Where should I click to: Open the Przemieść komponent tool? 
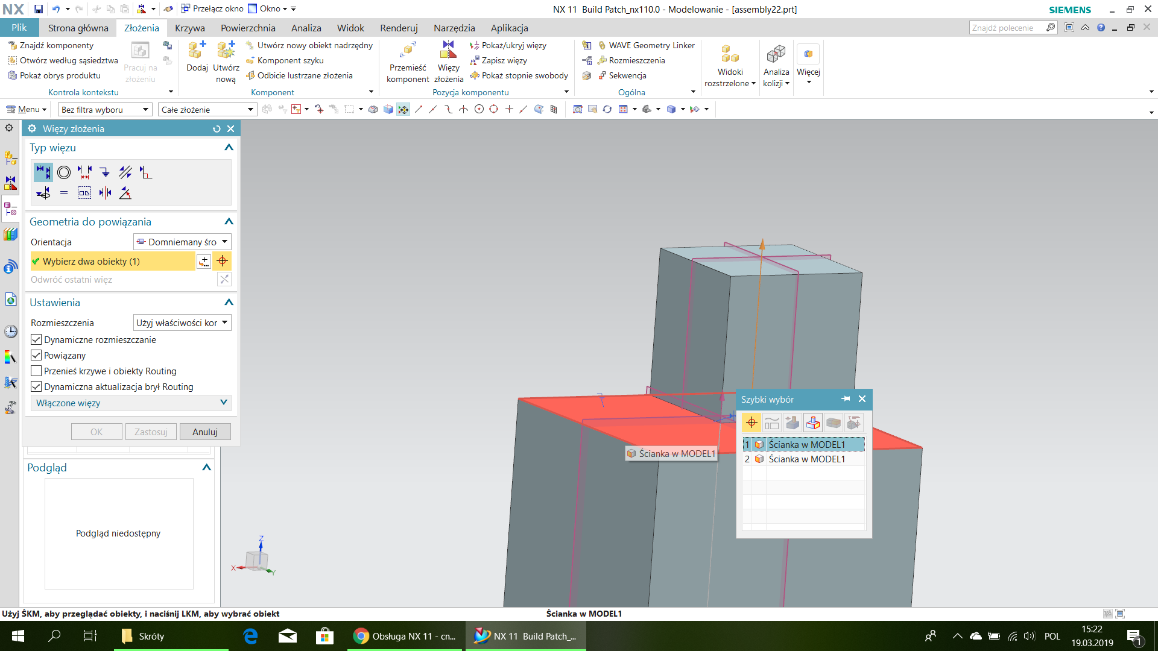pyautogui.click(x=408, y=62)
